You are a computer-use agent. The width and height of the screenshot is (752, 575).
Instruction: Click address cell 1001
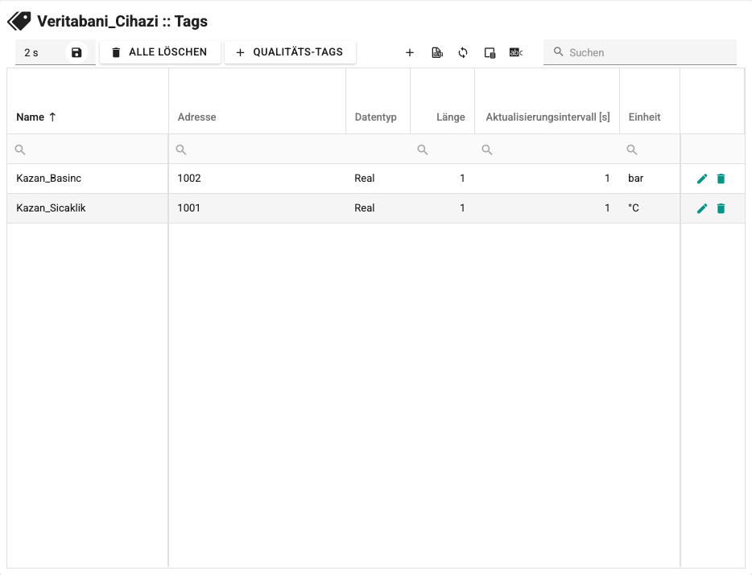257,208
